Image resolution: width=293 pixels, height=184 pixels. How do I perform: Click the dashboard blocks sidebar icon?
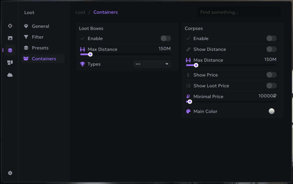[10, 62]
